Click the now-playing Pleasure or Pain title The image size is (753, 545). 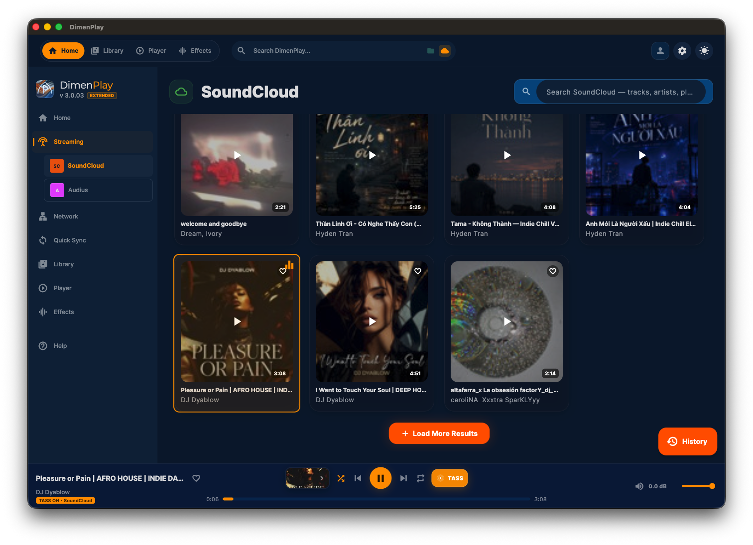coord(110,478)
